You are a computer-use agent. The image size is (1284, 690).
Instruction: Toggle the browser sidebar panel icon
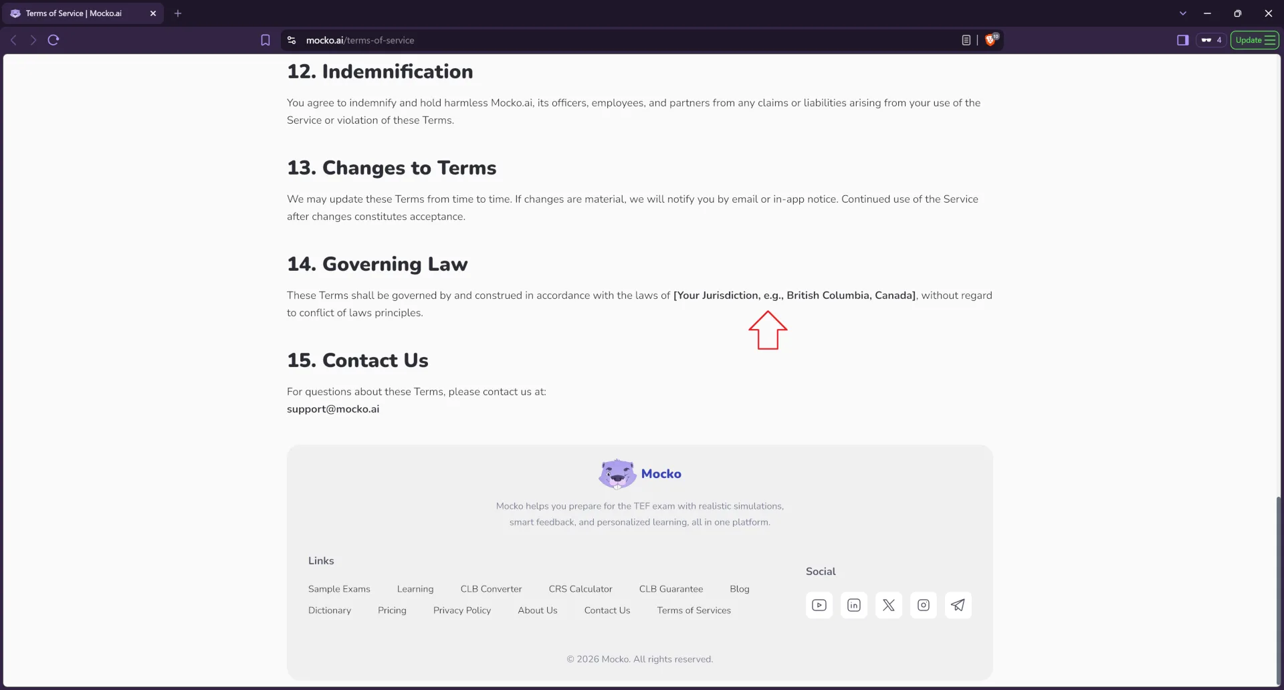click(1182, 40)
